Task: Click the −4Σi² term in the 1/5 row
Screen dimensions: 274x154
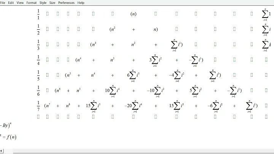Action: point(177,76)
